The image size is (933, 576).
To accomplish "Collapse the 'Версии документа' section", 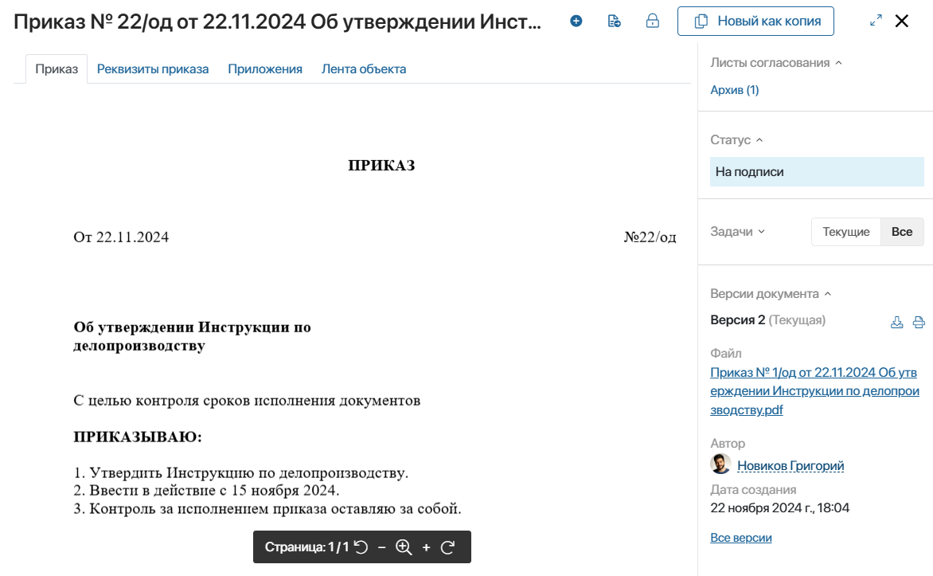I will click(x=771, y=294).
